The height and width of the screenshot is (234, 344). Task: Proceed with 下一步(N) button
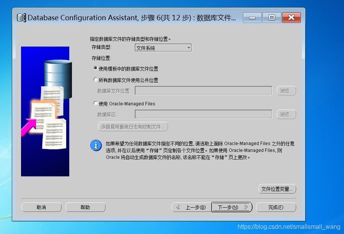coord(232,207)
